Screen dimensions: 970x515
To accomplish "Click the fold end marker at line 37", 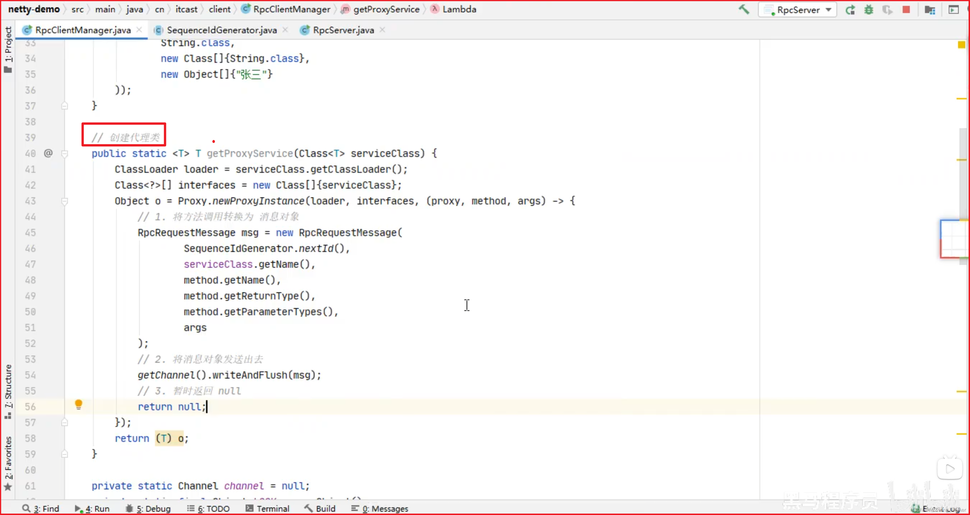I will [x=65, y=106].
